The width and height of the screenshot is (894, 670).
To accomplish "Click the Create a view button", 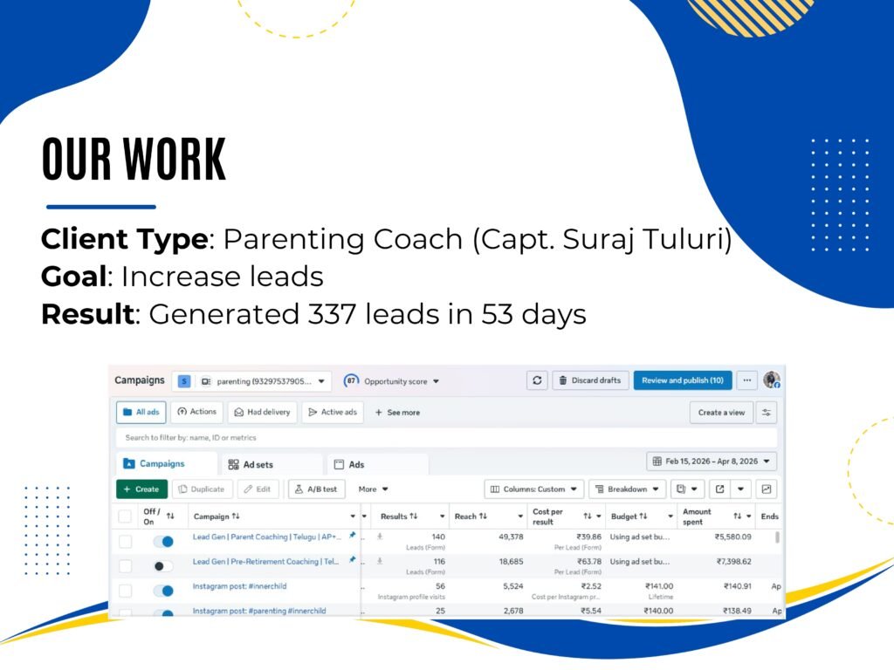I will pos(721,413).
